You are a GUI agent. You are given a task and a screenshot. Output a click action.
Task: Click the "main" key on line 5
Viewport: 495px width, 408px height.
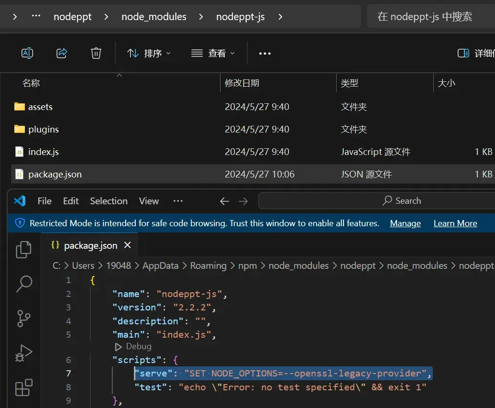129,334
